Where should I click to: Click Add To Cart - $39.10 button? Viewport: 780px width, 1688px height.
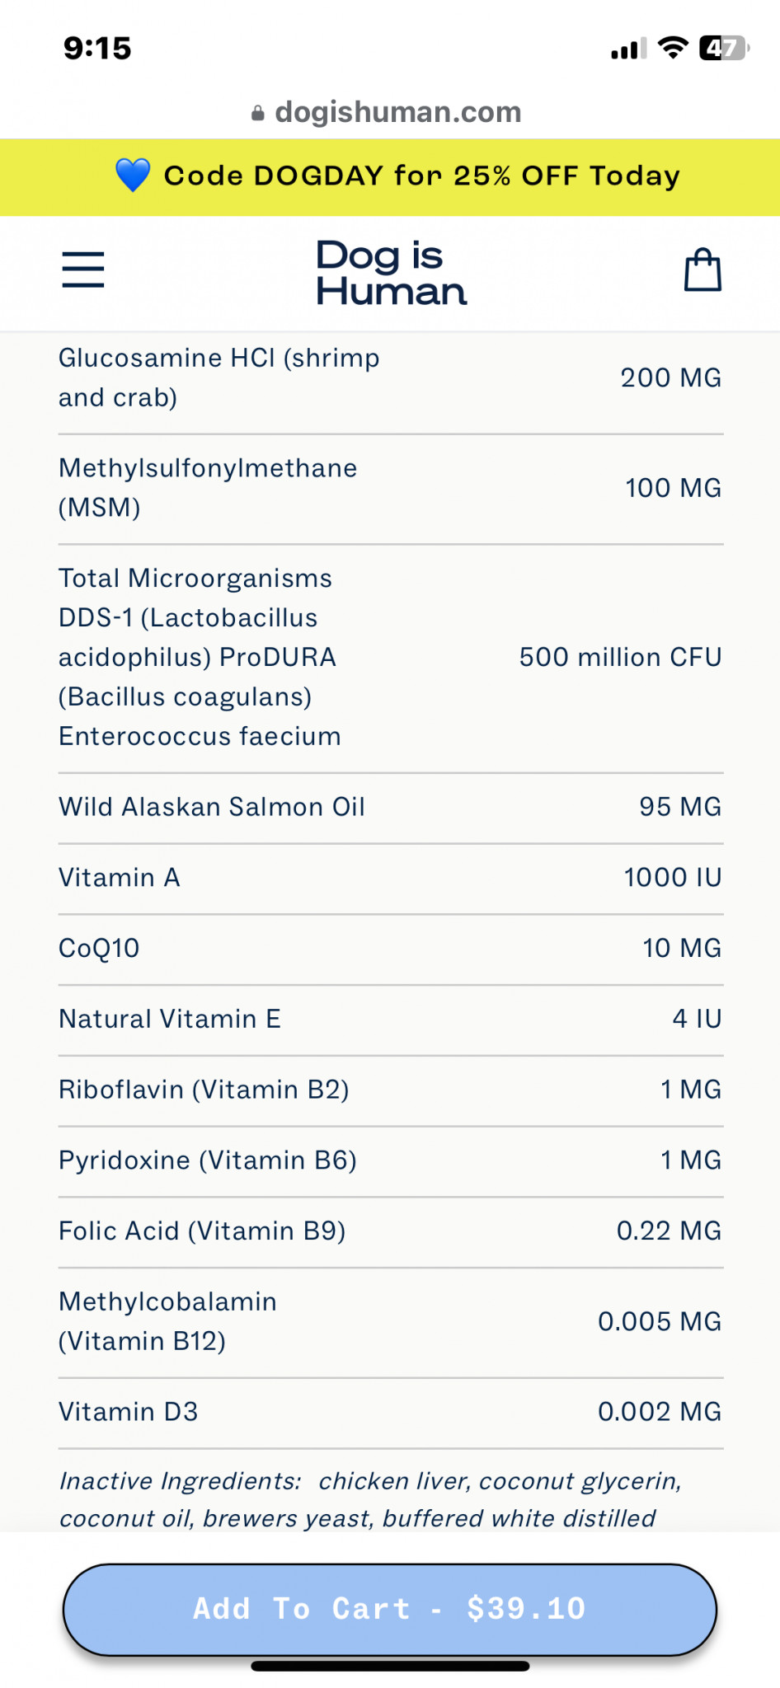click(x=390, y=1609)
